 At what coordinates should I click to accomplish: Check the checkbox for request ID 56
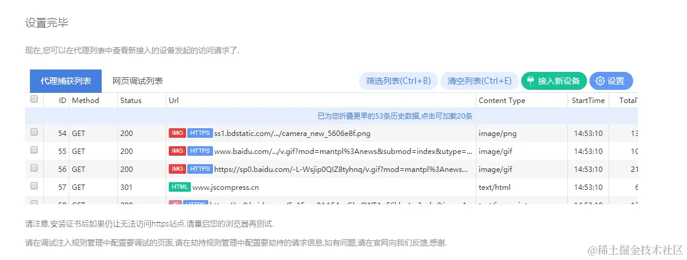click(x=34, y=168)
